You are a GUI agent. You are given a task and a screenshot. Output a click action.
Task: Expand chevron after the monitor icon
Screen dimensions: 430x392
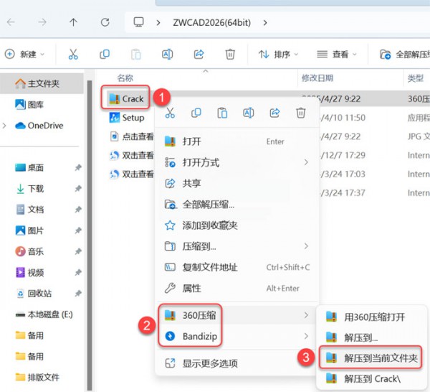(x=158, y=22)
